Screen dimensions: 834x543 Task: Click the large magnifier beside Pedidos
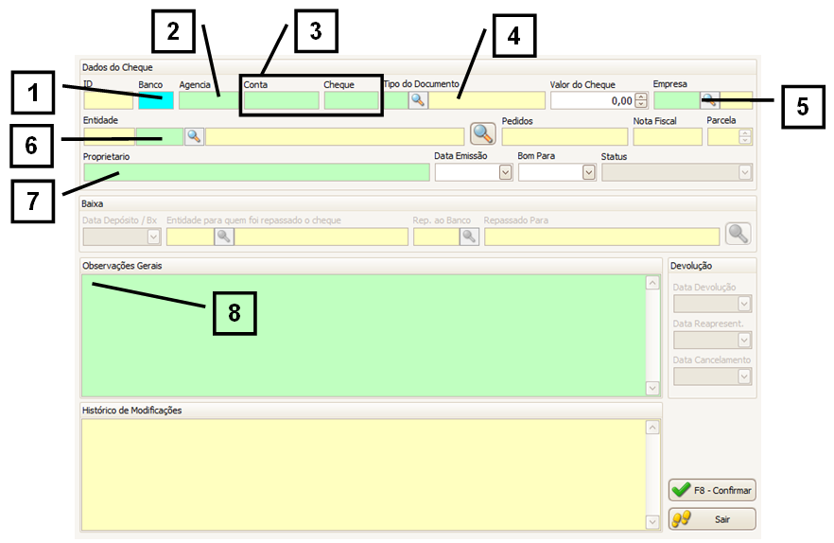point(483,135)
